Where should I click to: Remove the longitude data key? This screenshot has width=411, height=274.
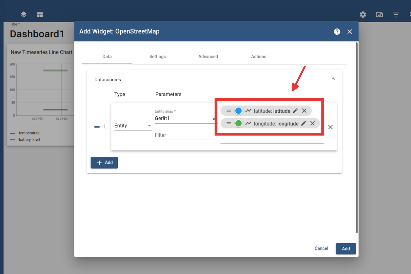[x=312, y=123]
